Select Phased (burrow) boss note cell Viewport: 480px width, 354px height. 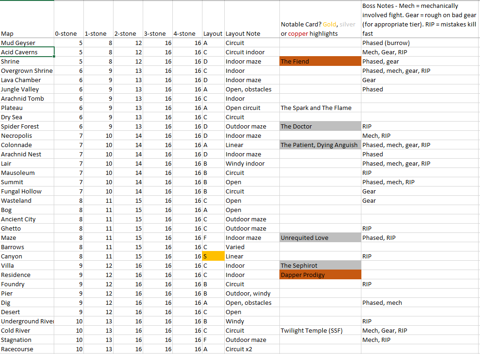(x=421, y=43)
